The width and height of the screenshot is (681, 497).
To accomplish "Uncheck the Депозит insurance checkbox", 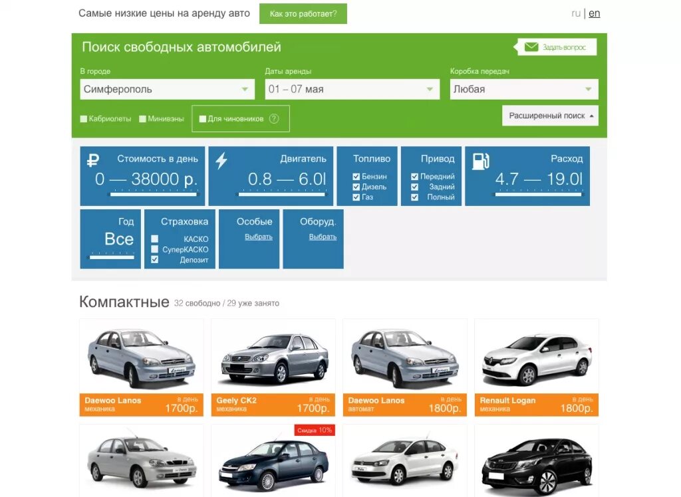I will pyautogui.click(x=154, y=260).
